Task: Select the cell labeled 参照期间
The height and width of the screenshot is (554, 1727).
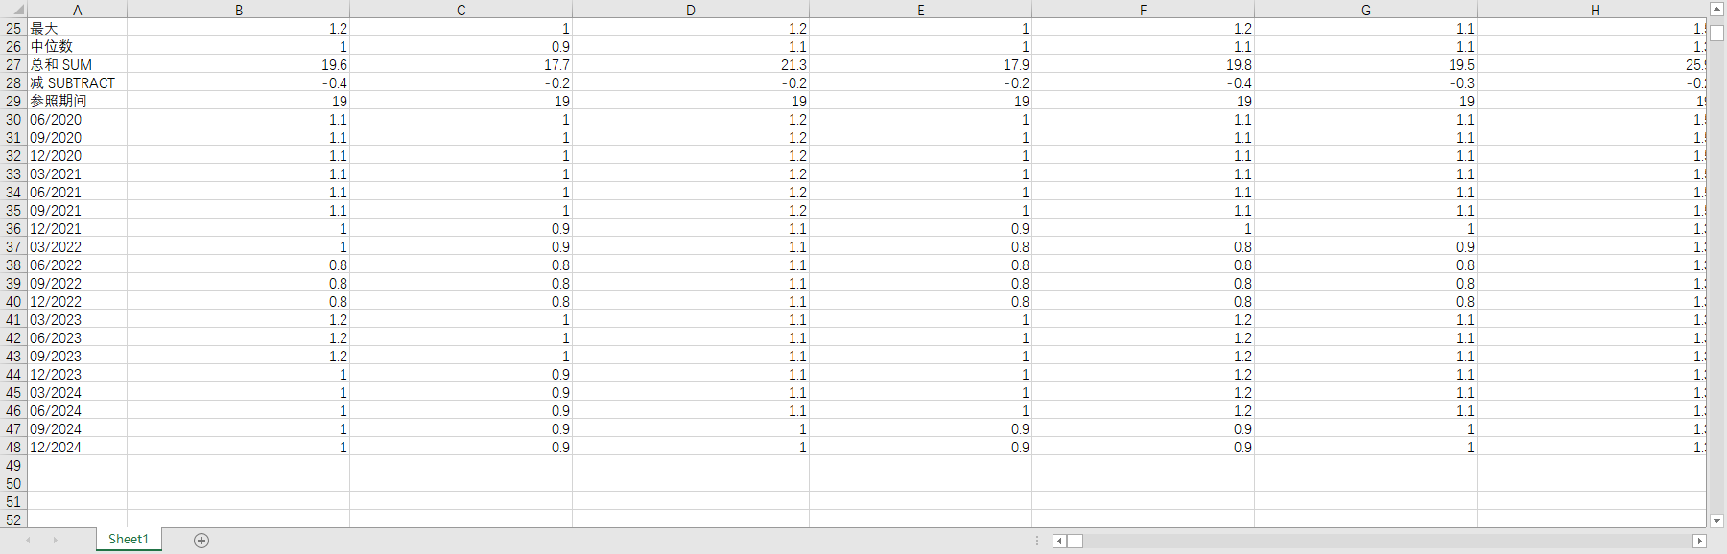Action: click(78, 102)
